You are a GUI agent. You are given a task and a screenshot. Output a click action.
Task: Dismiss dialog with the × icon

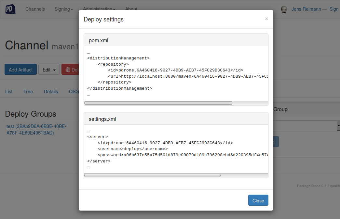[x=266, y=19]
